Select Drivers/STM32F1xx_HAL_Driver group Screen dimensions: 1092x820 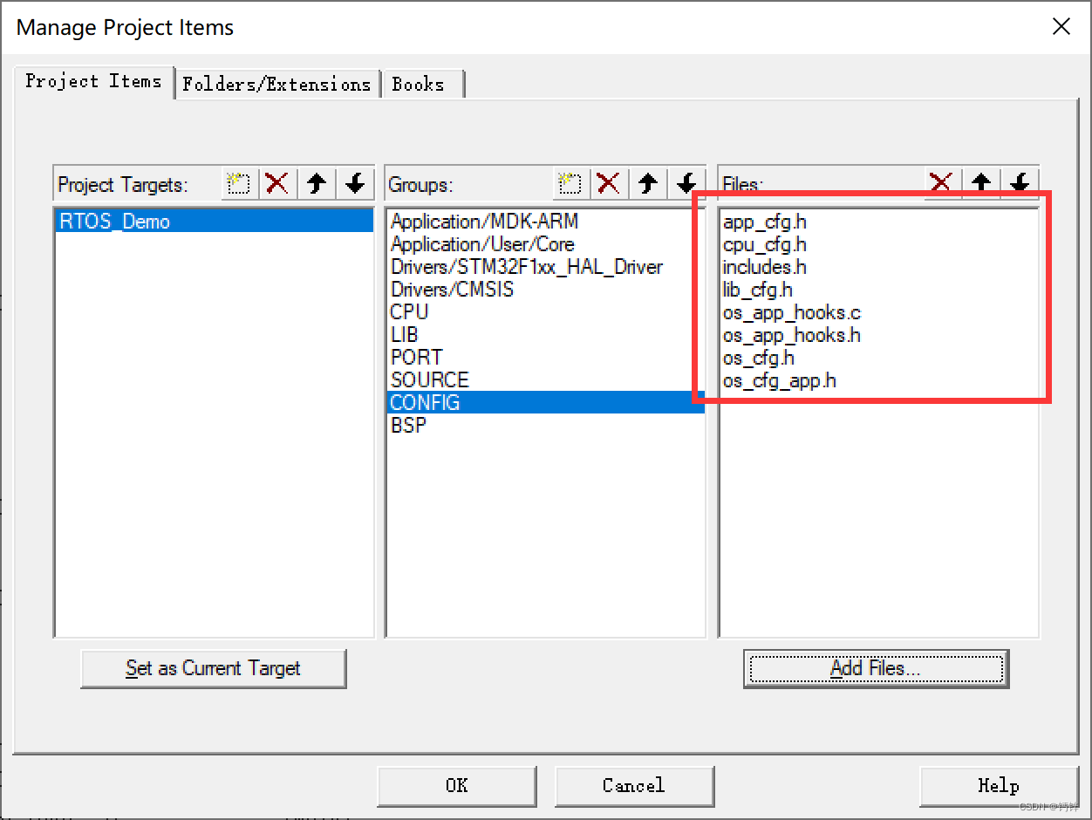(545, 267)
